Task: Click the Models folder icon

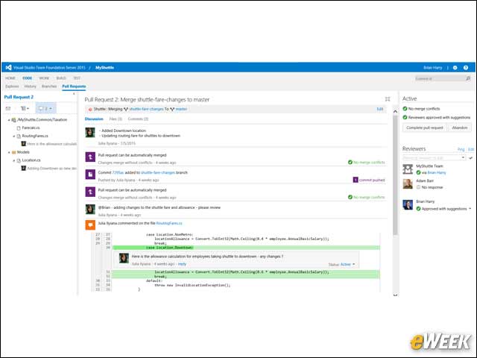Action: [13, 152]
